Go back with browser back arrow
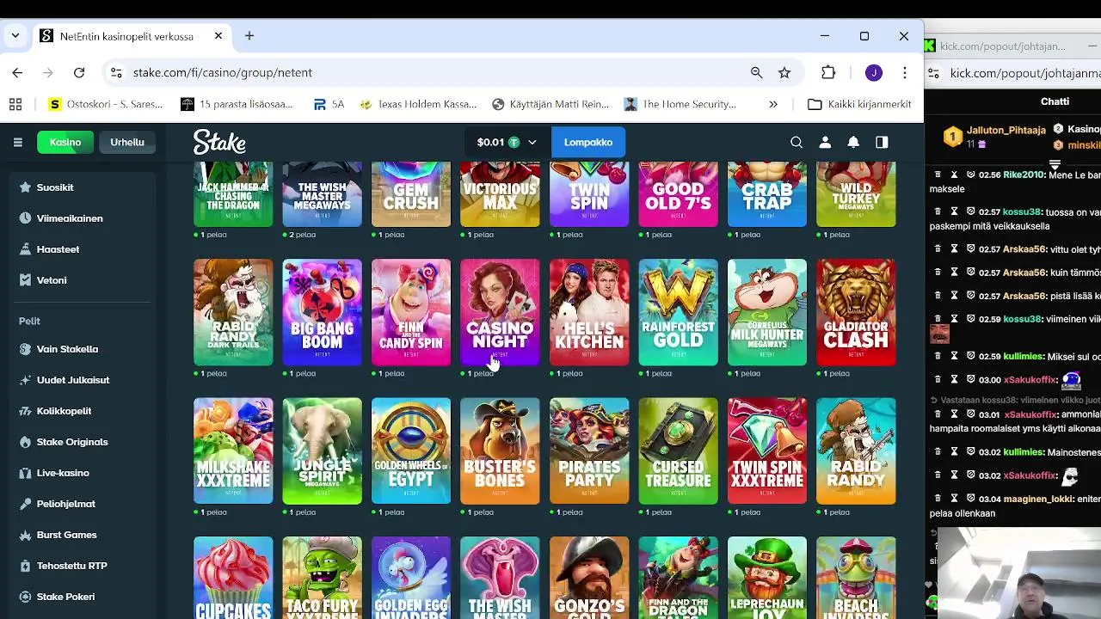 [x=17, y=73]
